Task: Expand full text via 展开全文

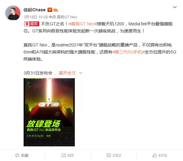Action: coord(67,73)
